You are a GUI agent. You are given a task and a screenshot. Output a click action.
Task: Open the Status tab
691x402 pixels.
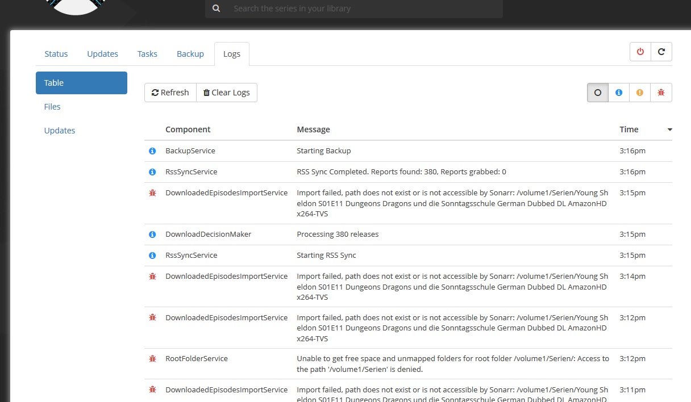click(56, 54)
